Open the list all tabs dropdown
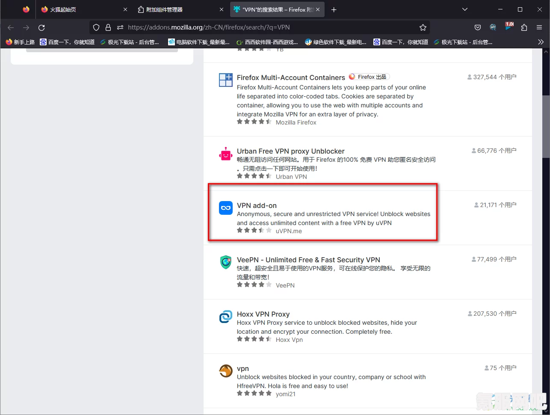The image size is (550, 415). [465, 9]
